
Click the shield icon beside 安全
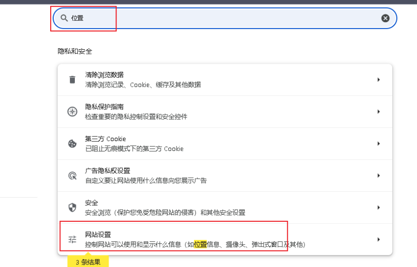(72, 207)
